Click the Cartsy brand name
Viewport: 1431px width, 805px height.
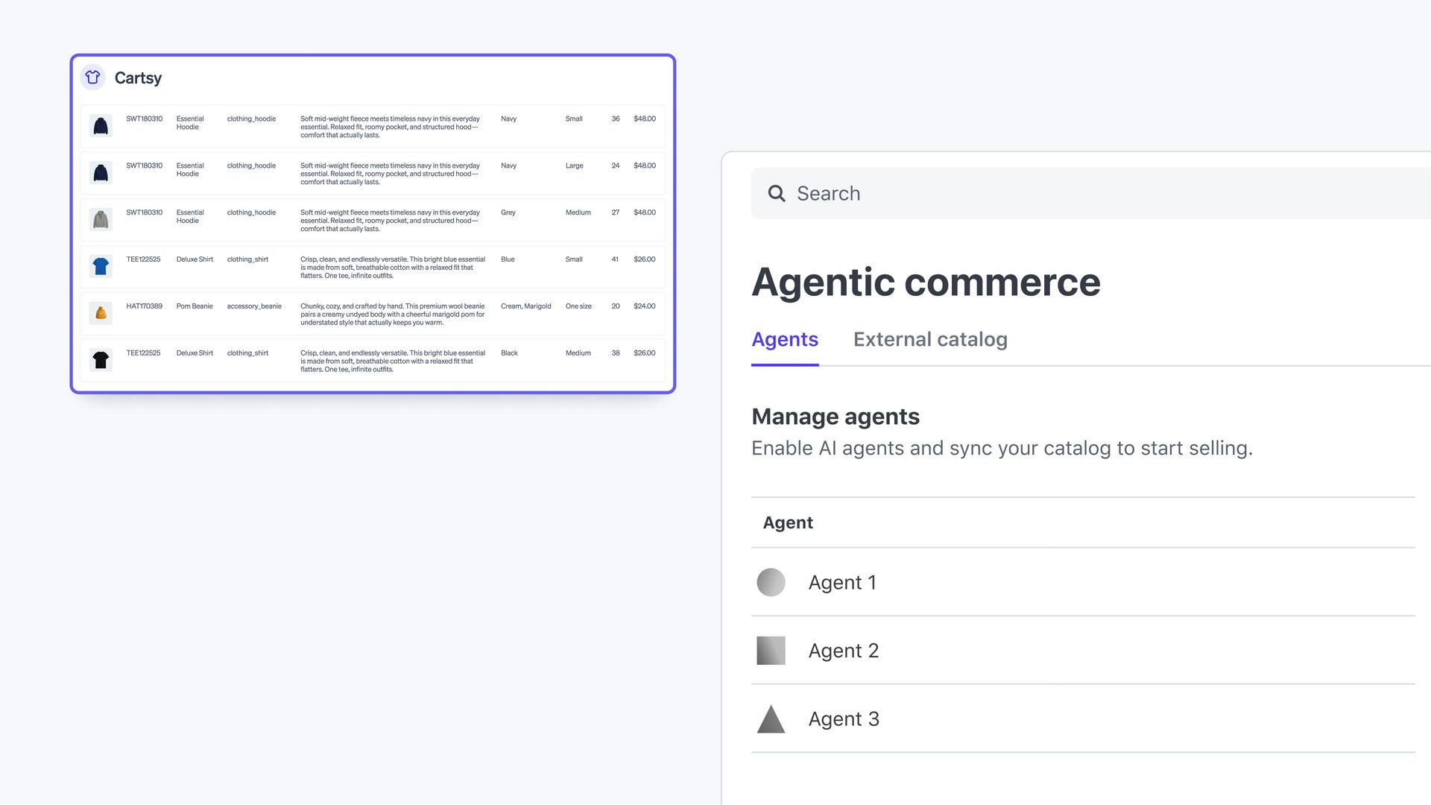[138, 78]
